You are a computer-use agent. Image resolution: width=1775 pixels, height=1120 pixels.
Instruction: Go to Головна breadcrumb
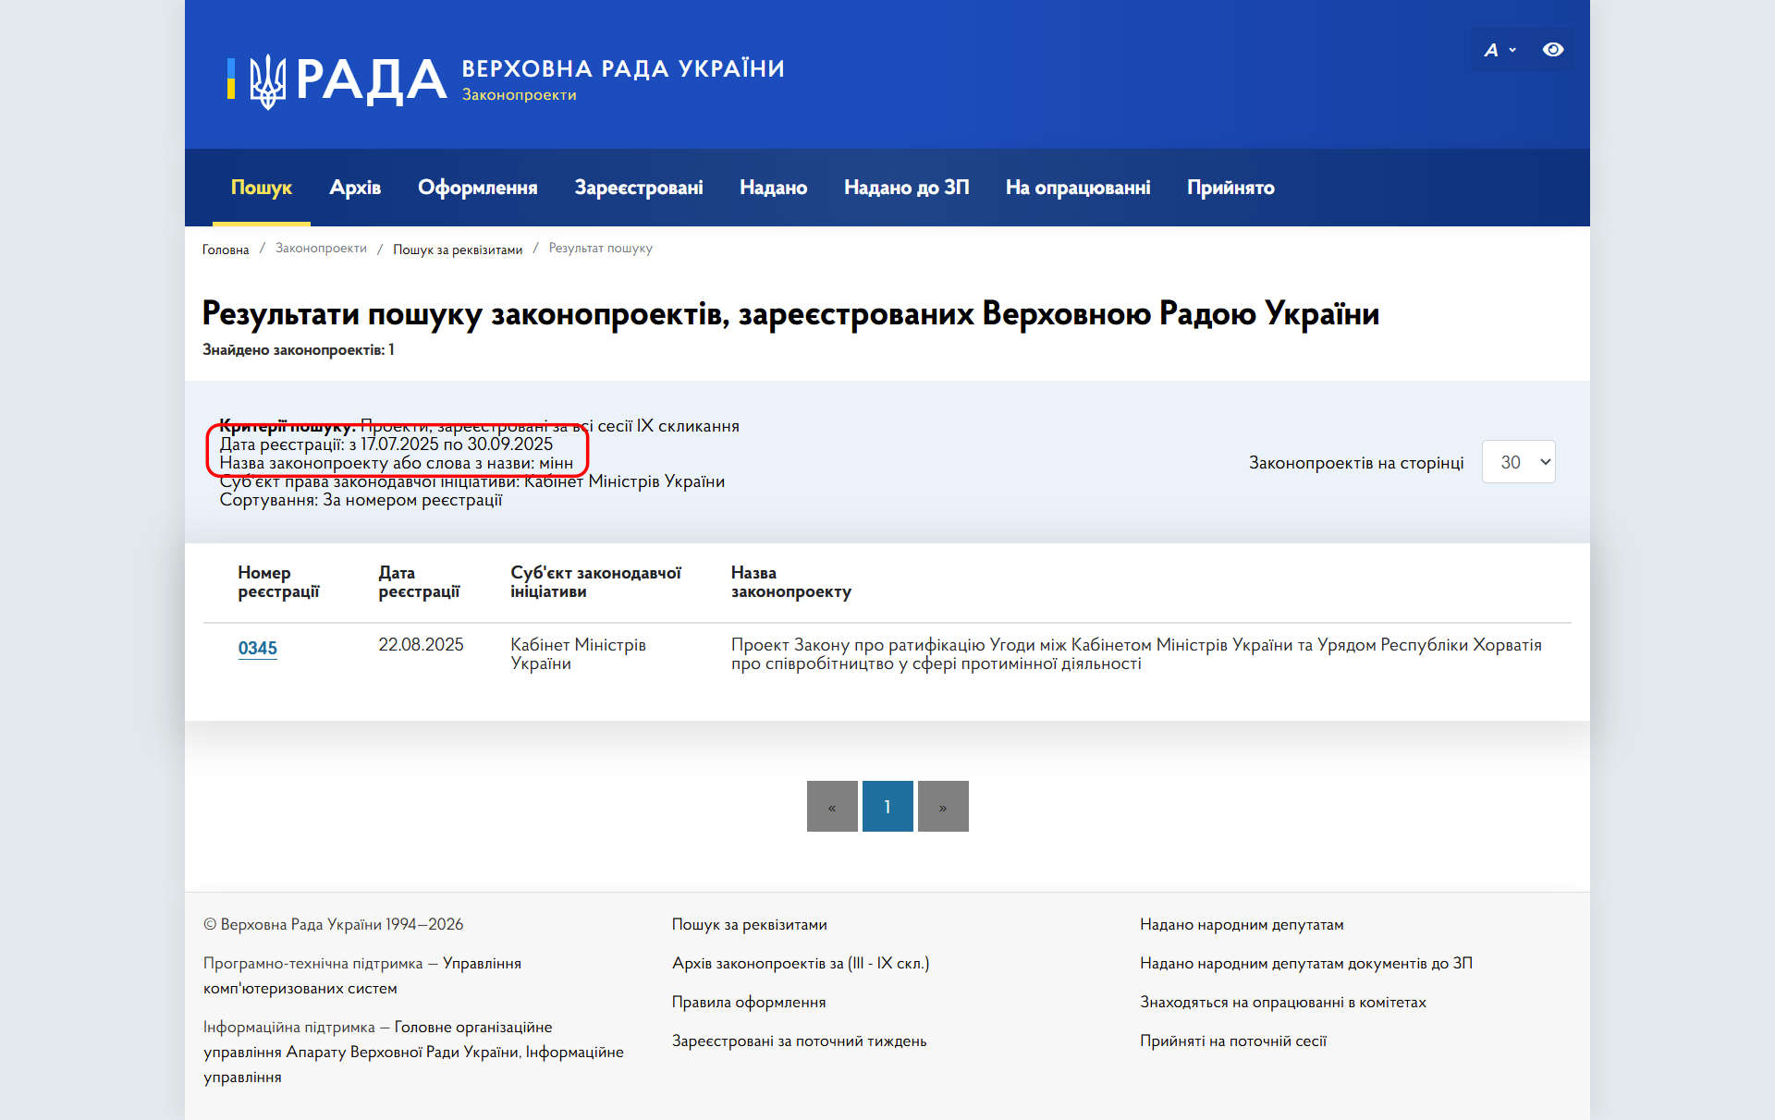coord(226,250)
